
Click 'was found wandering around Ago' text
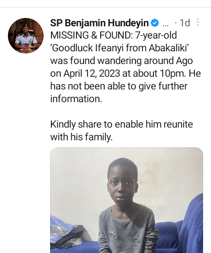tap(121, 61)
